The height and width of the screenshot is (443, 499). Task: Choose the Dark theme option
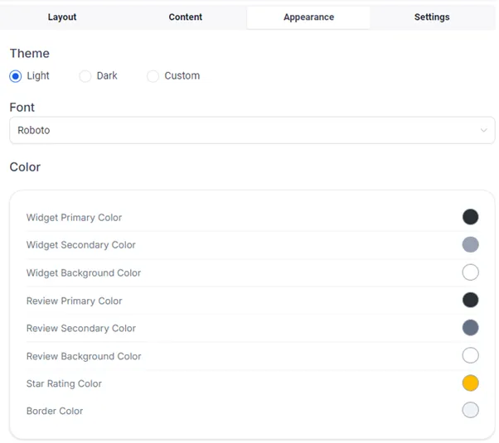85,76
